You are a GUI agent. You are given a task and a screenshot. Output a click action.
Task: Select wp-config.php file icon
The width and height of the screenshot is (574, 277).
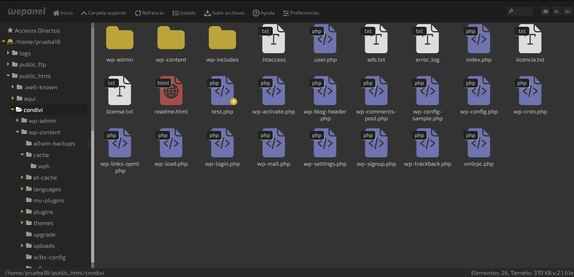[479, 91]
